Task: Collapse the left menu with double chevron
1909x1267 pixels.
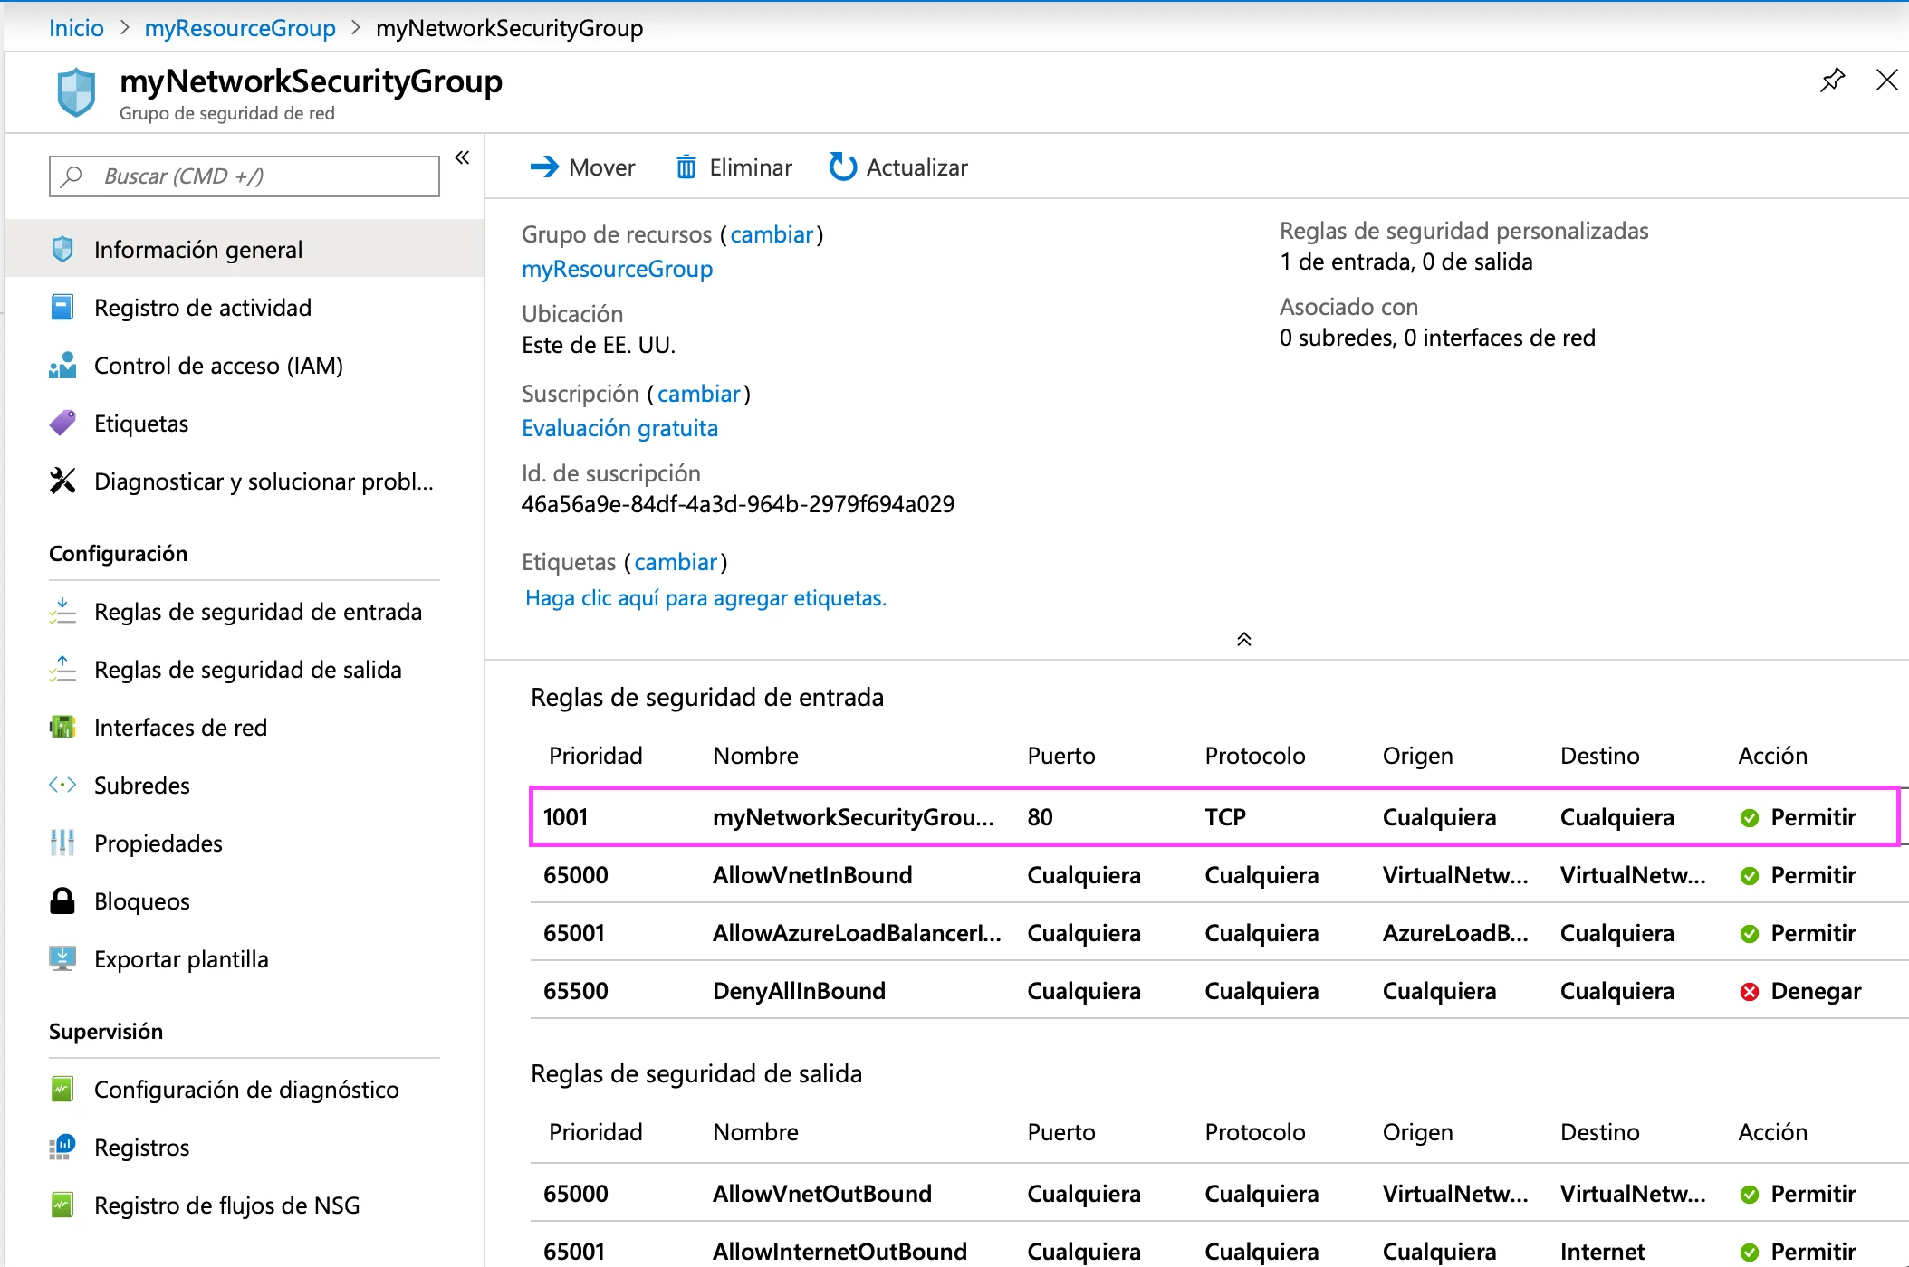Action: 462,157
